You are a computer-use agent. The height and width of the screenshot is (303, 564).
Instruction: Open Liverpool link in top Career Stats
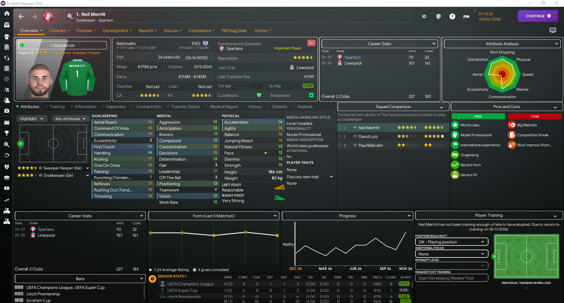(x=353, y=63)
